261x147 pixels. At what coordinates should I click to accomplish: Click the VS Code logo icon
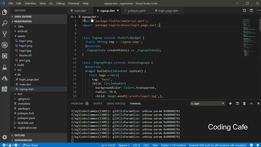coord(3,3)
